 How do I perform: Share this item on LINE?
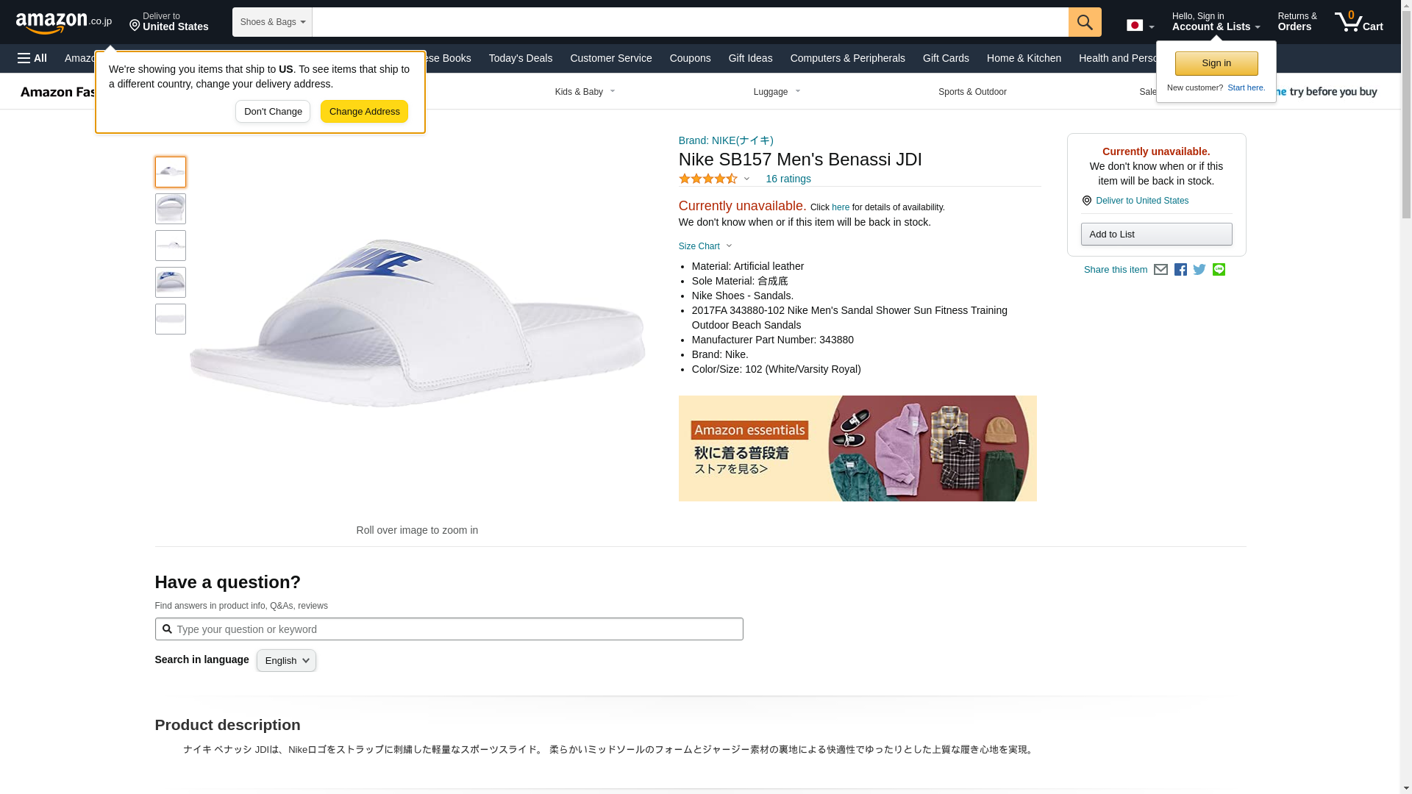[x=1219, y=270]
